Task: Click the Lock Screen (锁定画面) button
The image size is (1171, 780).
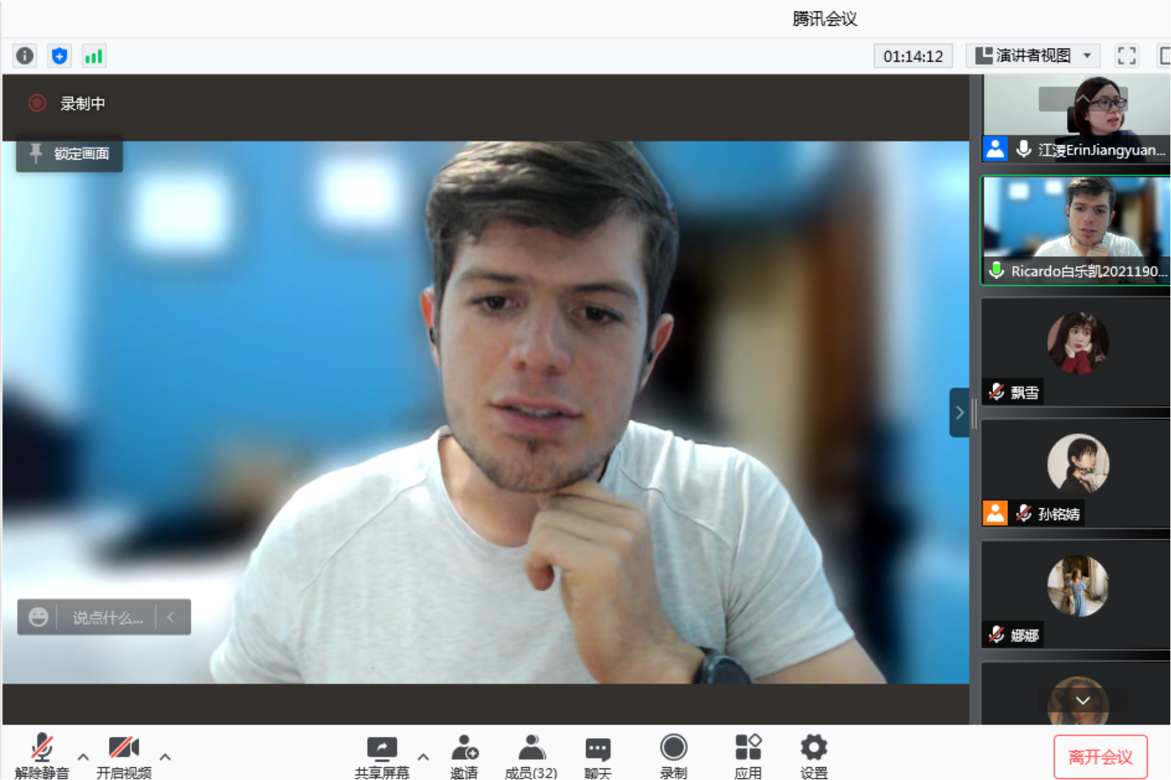Action: coord(70,153)
